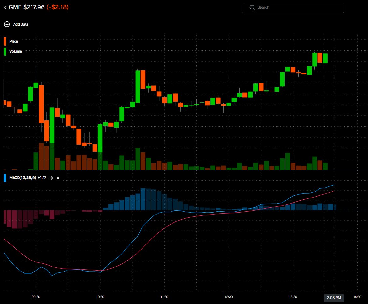Screen dimensions: 368x304
Task: Remove the MACD indicator with the X
Action: point(58,178)
